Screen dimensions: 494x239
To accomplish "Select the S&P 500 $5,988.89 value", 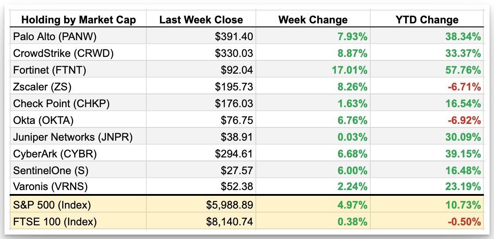I will click(229, 205).
